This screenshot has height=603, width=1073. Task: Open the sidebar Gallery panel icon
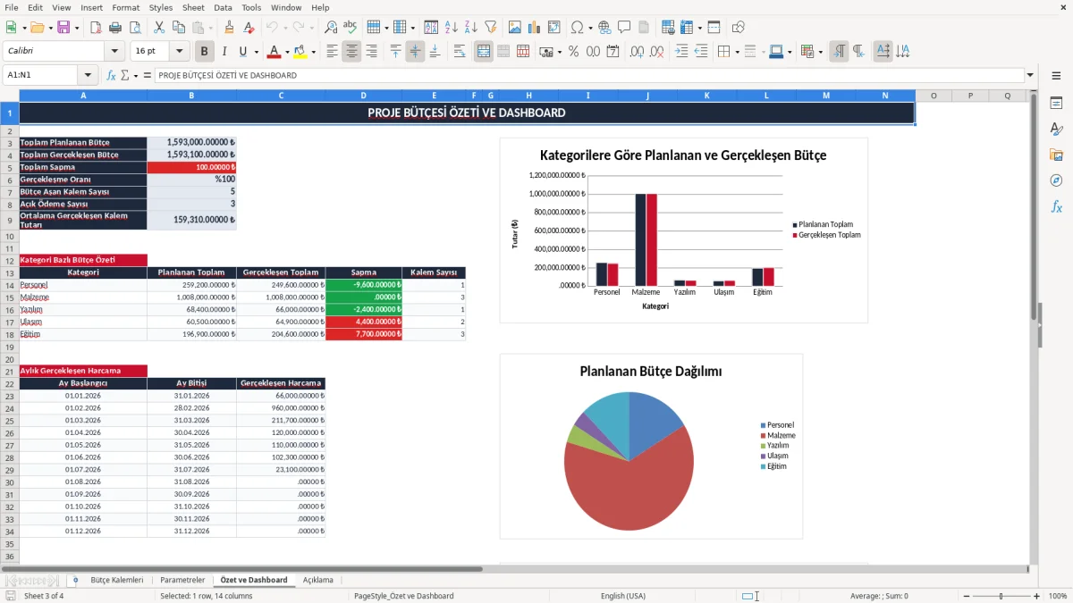[1056, 155]
